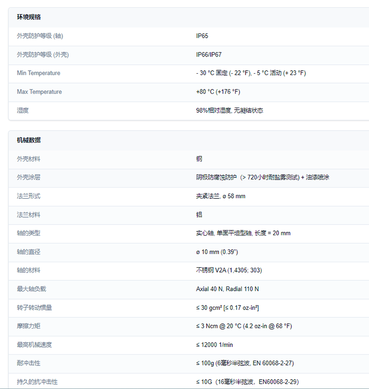Click the 最高机械速度 label
The image size is (369, 389).
(x=34, y=345)
